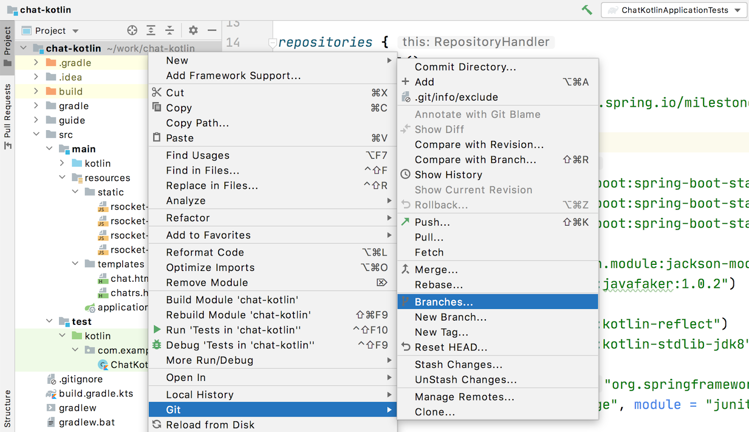Expand the .gradle folder
Viewport: 749px width, 432px height.
point(36,63)
